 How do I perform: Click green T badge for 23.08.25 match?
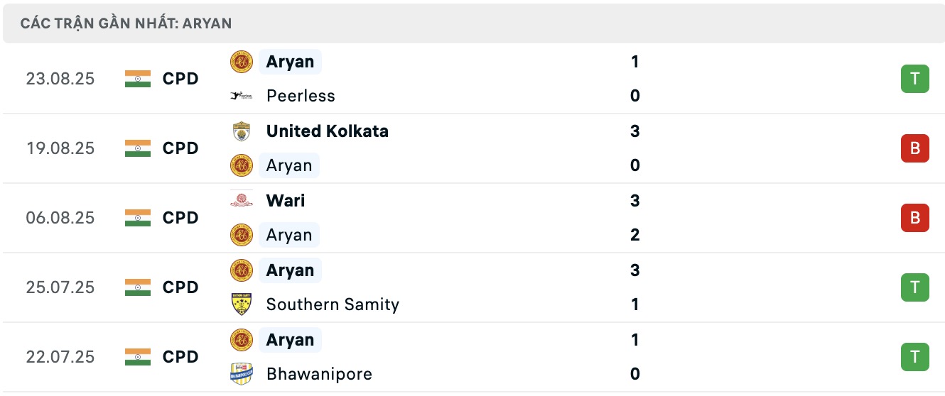click(914, 79)
